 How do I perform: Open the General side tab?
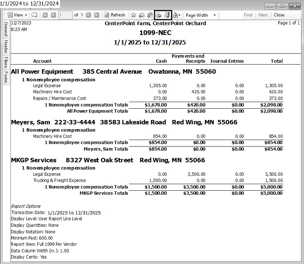click(x=6, y=29)
